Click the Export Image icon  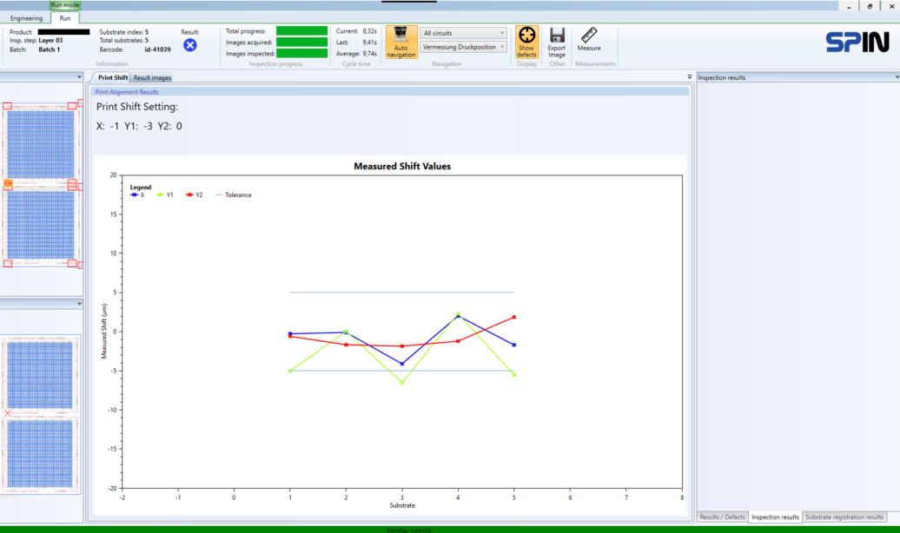556,39
